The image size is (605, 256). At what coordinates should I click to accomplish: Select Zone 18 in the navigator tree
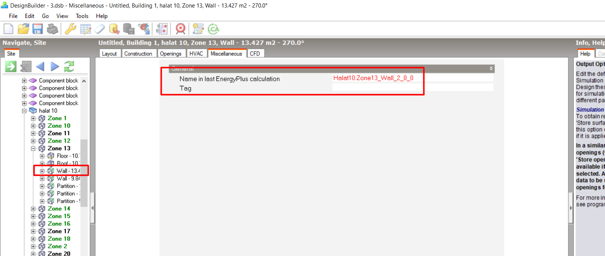tap(59, 239)
